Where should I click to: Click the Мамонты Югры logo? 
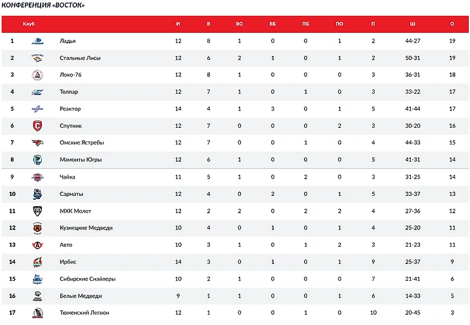(x=37, y=160)
